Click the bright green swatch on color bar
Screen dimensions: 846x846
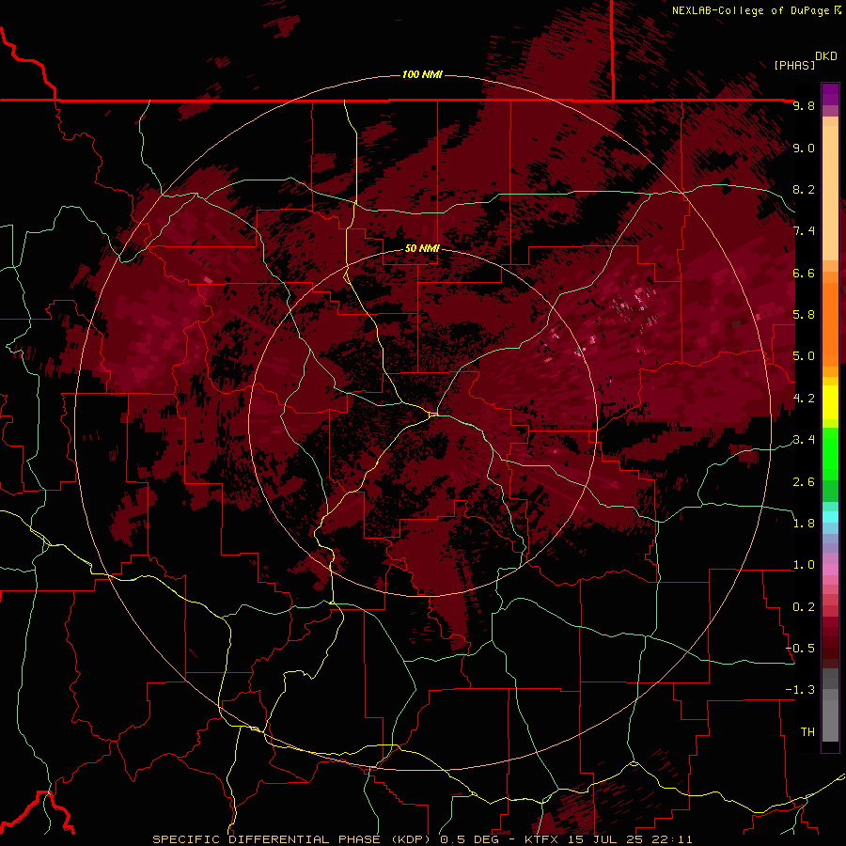click(x=830, y=456)
